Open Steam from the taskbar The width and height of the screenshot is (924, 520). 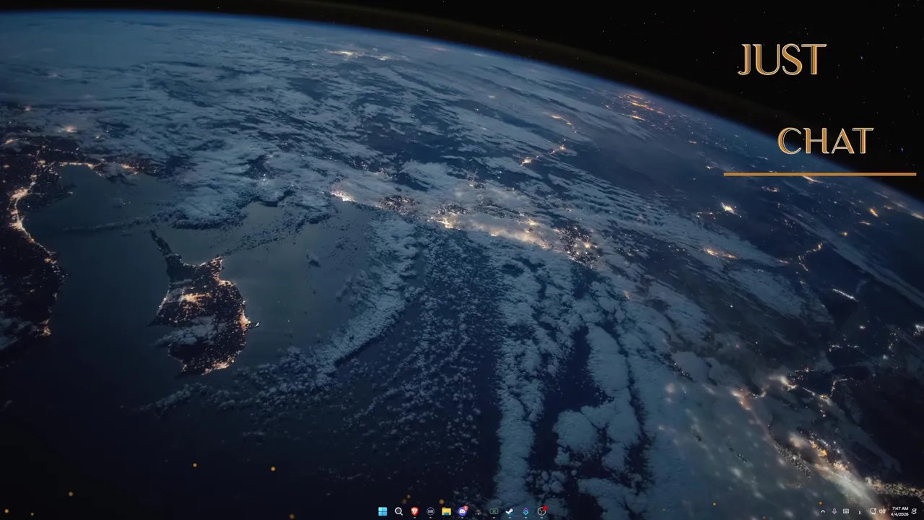click(510, 511)
